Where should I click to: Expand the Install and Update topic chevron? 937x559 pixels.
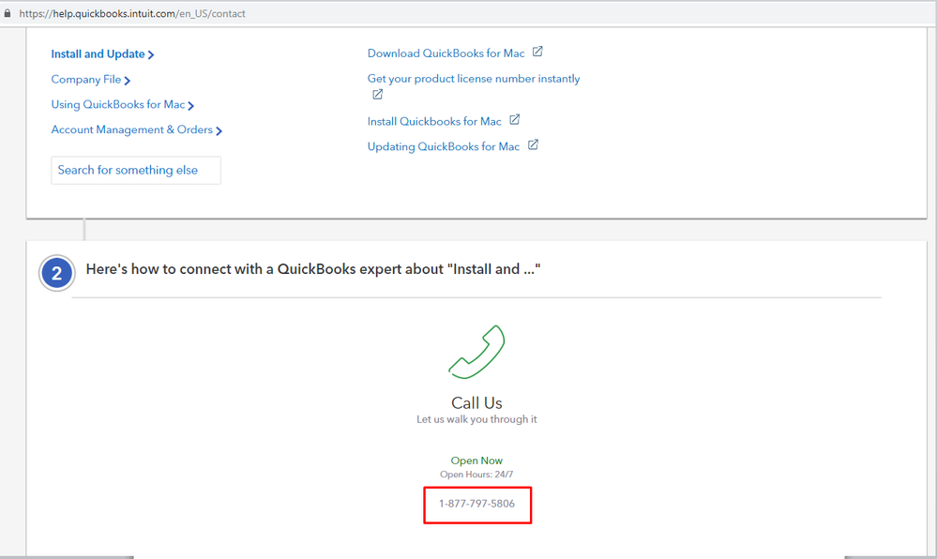[x=151, y=55]
